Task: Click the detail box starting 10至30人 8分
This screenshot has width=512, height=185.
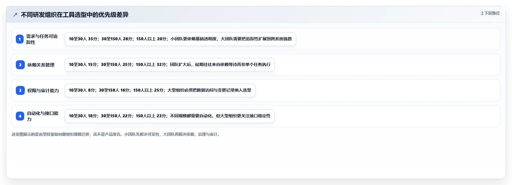Action: [x=160, y=90]
